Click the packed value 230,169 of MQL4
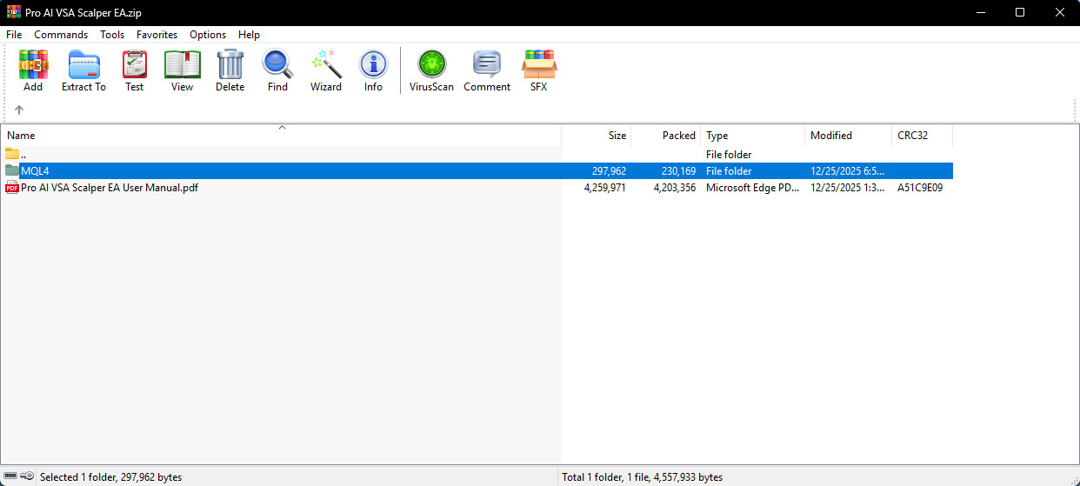Image resolution: width=1080 pixels, height=486 pixels. 677,171
